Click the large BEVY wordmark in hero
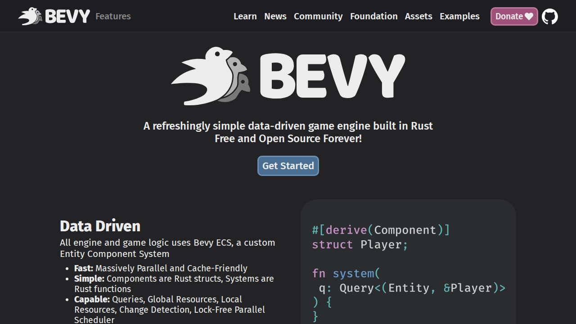This screenshot has width=576, height=324. (x=332, y=76)
